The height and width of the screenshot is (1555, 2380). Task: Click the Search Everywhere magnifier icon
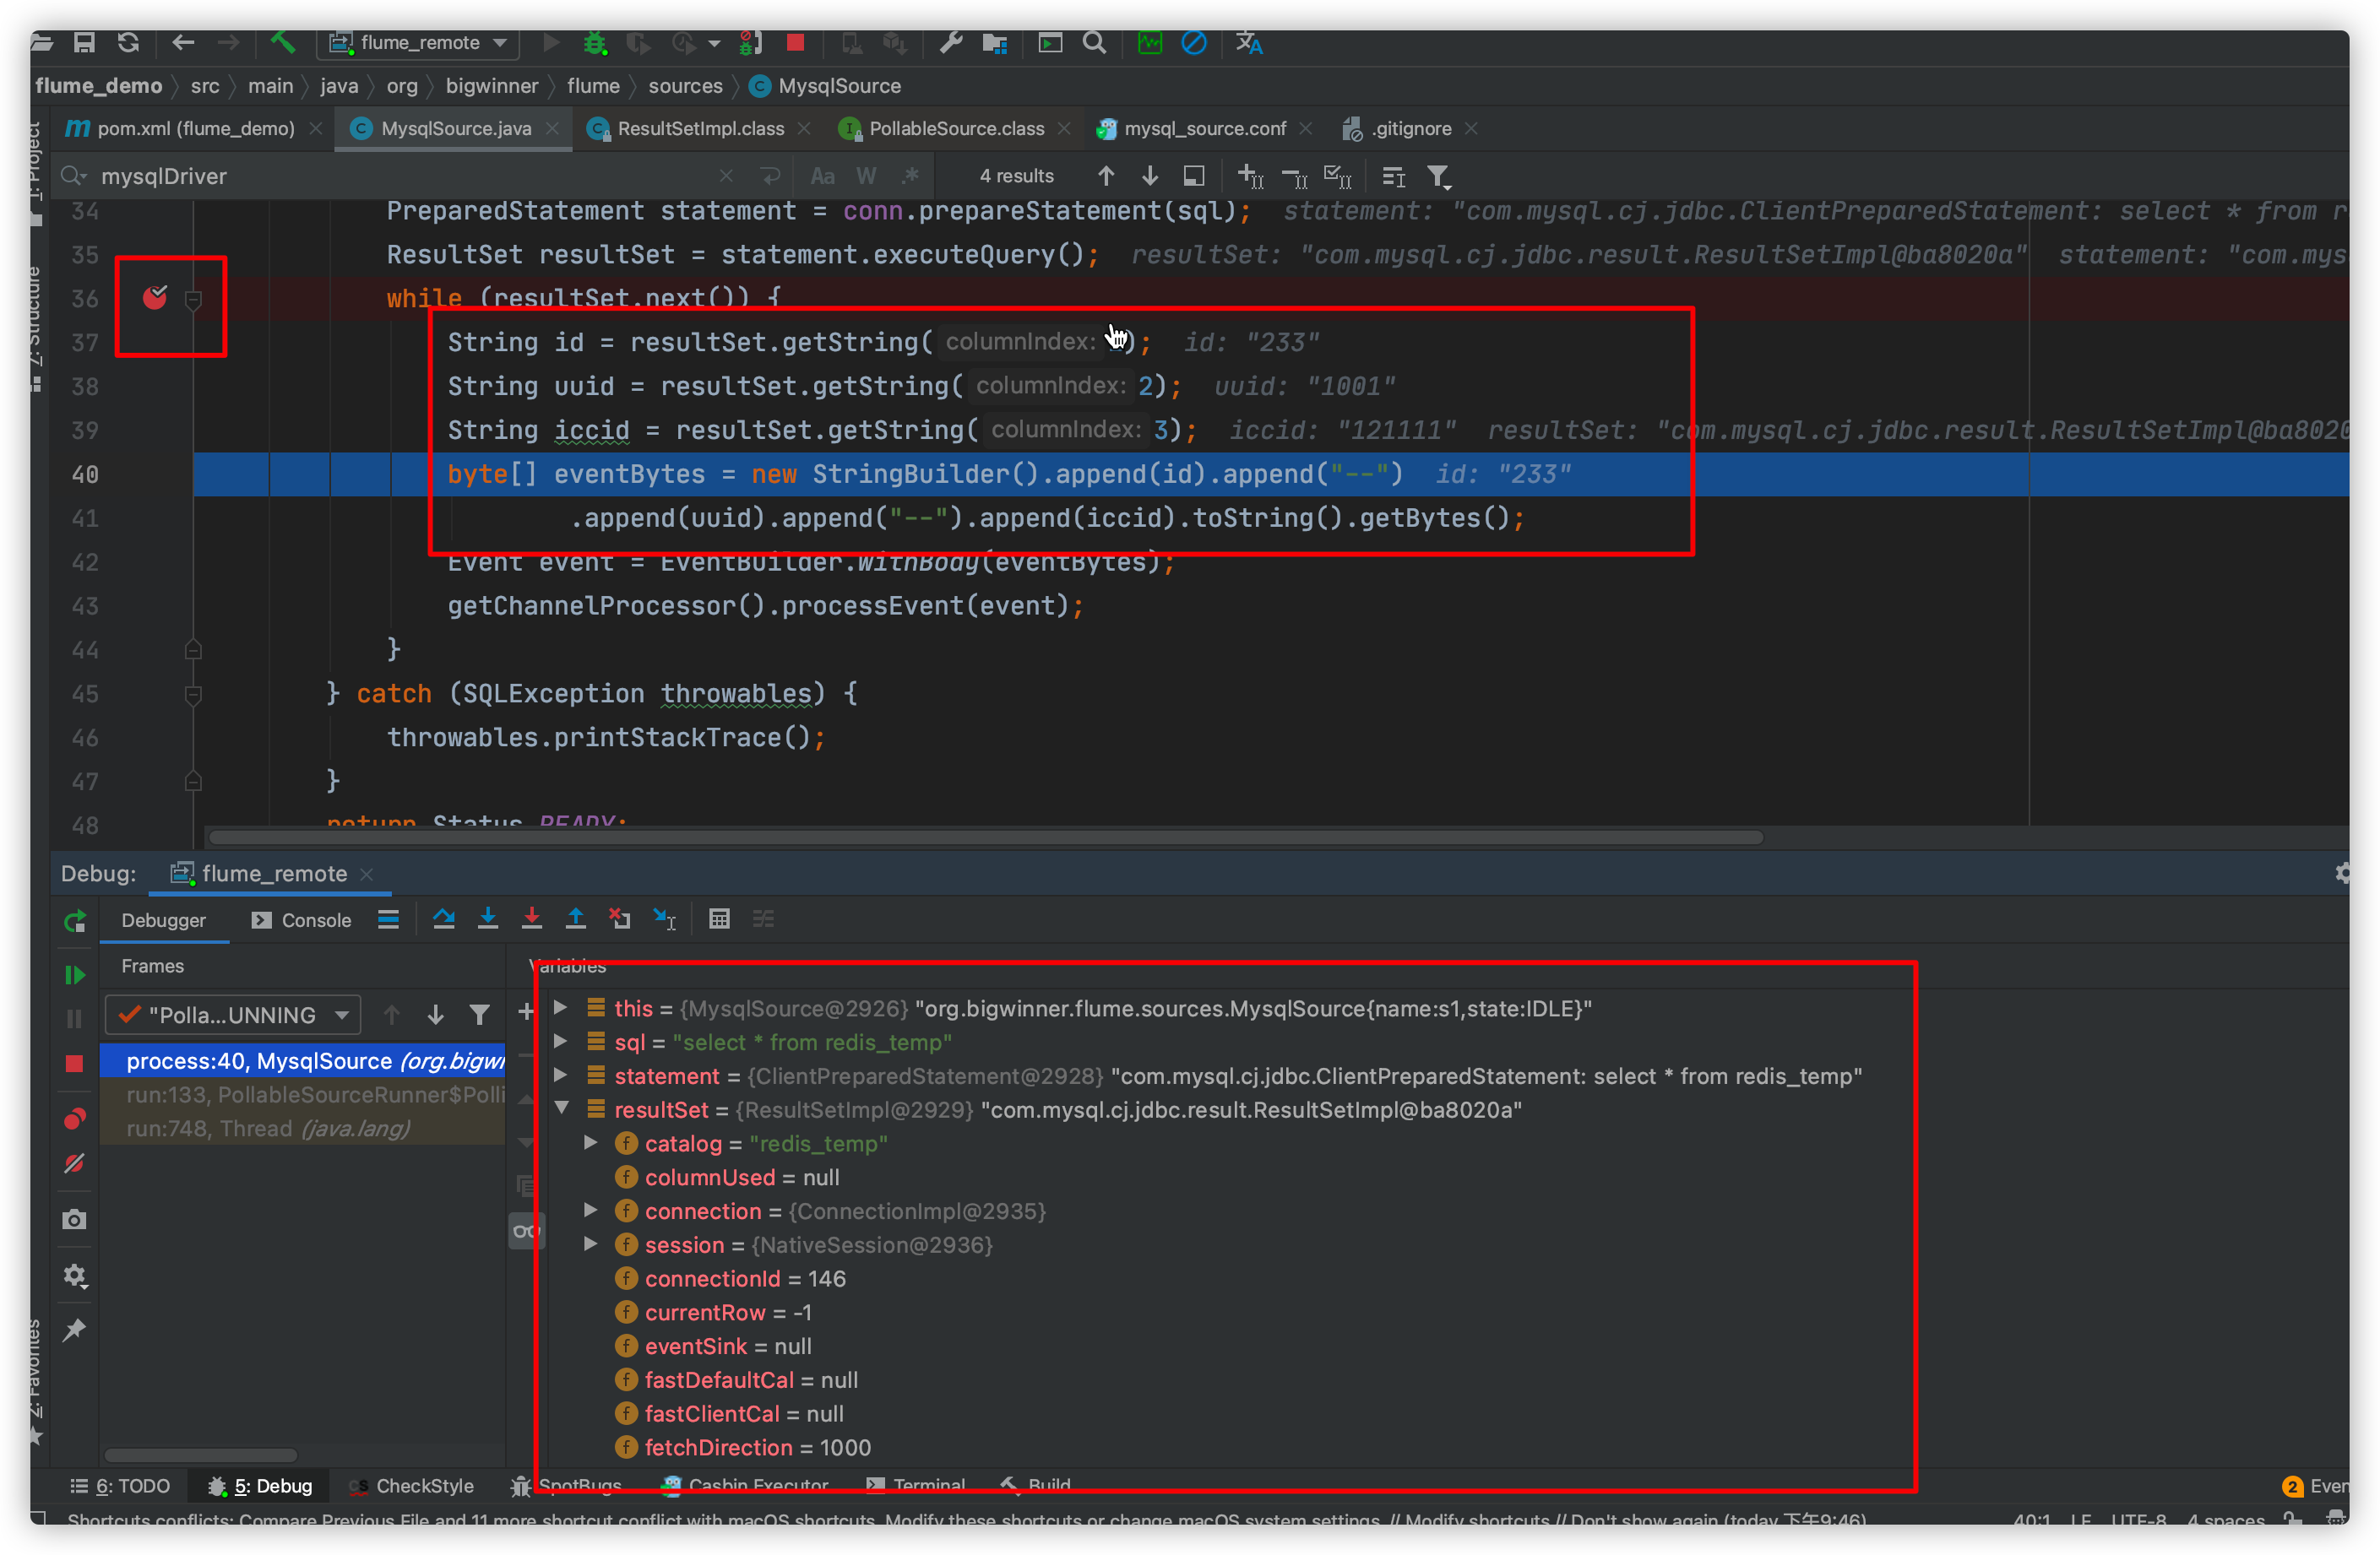point(1094,42)
